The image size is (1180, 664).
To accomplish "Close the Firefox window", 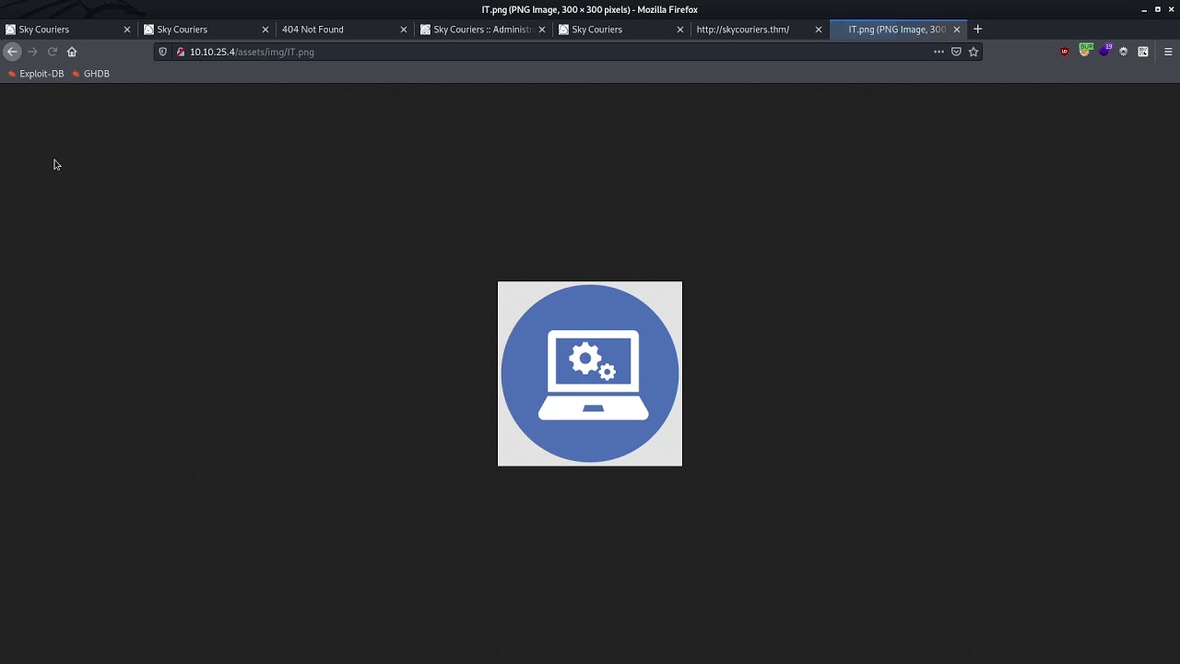I will (x=1172, y=9).
